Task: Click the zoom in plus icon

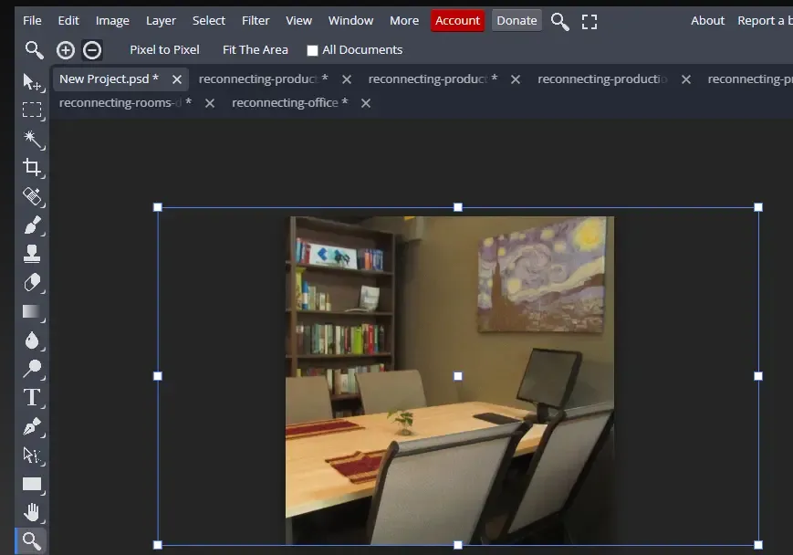Action: pyautogui.click(x=66, y=50)
